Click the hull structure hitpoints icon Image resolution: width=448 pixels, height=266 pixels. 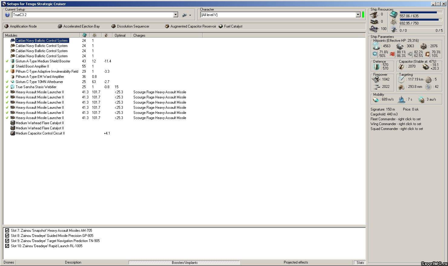point(423,46)
